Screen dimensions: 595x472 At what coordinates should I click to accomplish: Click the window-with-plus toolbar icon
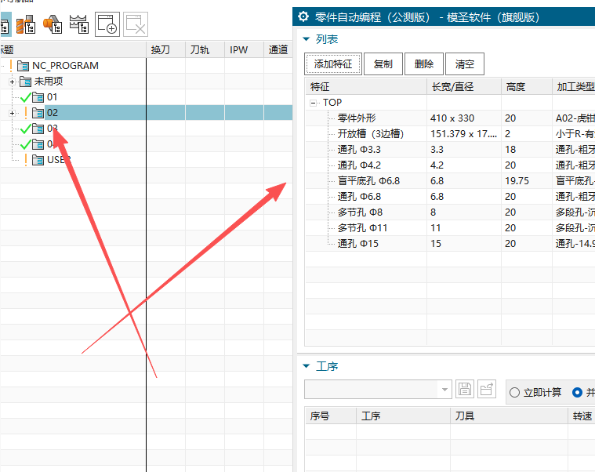tap(107, 24)
